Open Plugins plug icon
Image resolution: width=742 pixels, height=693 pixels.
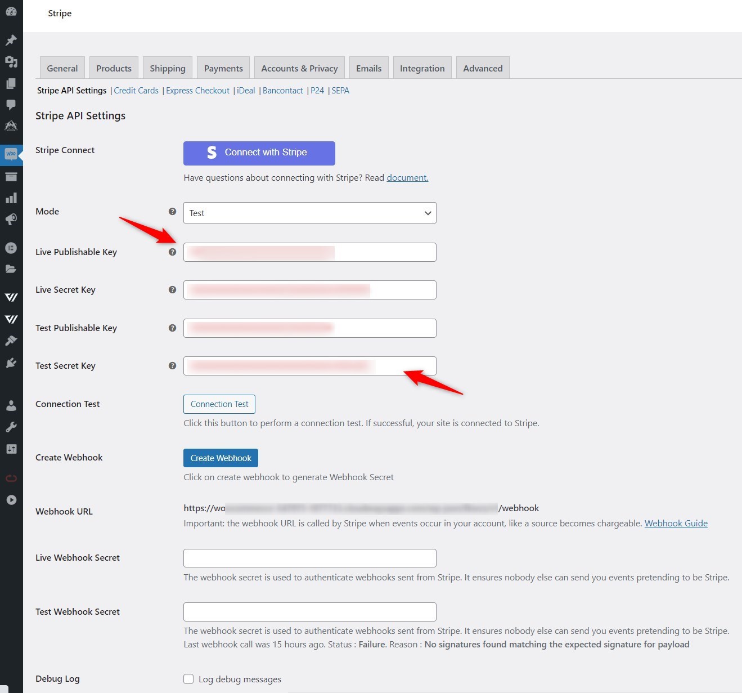(x=11, y=363)
